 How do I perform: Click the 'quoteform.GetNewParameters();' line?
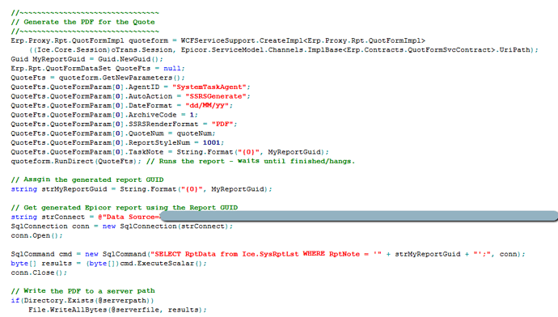click(98, 78)
